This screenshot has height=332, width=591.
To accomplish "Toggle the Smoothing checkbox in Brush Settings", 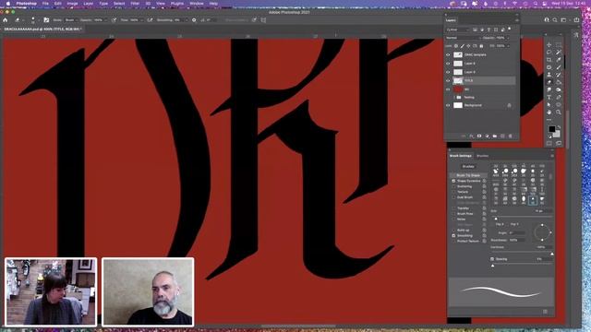I will click(453, 236).
